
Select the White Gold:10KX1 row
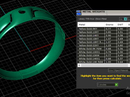point(104,52)
